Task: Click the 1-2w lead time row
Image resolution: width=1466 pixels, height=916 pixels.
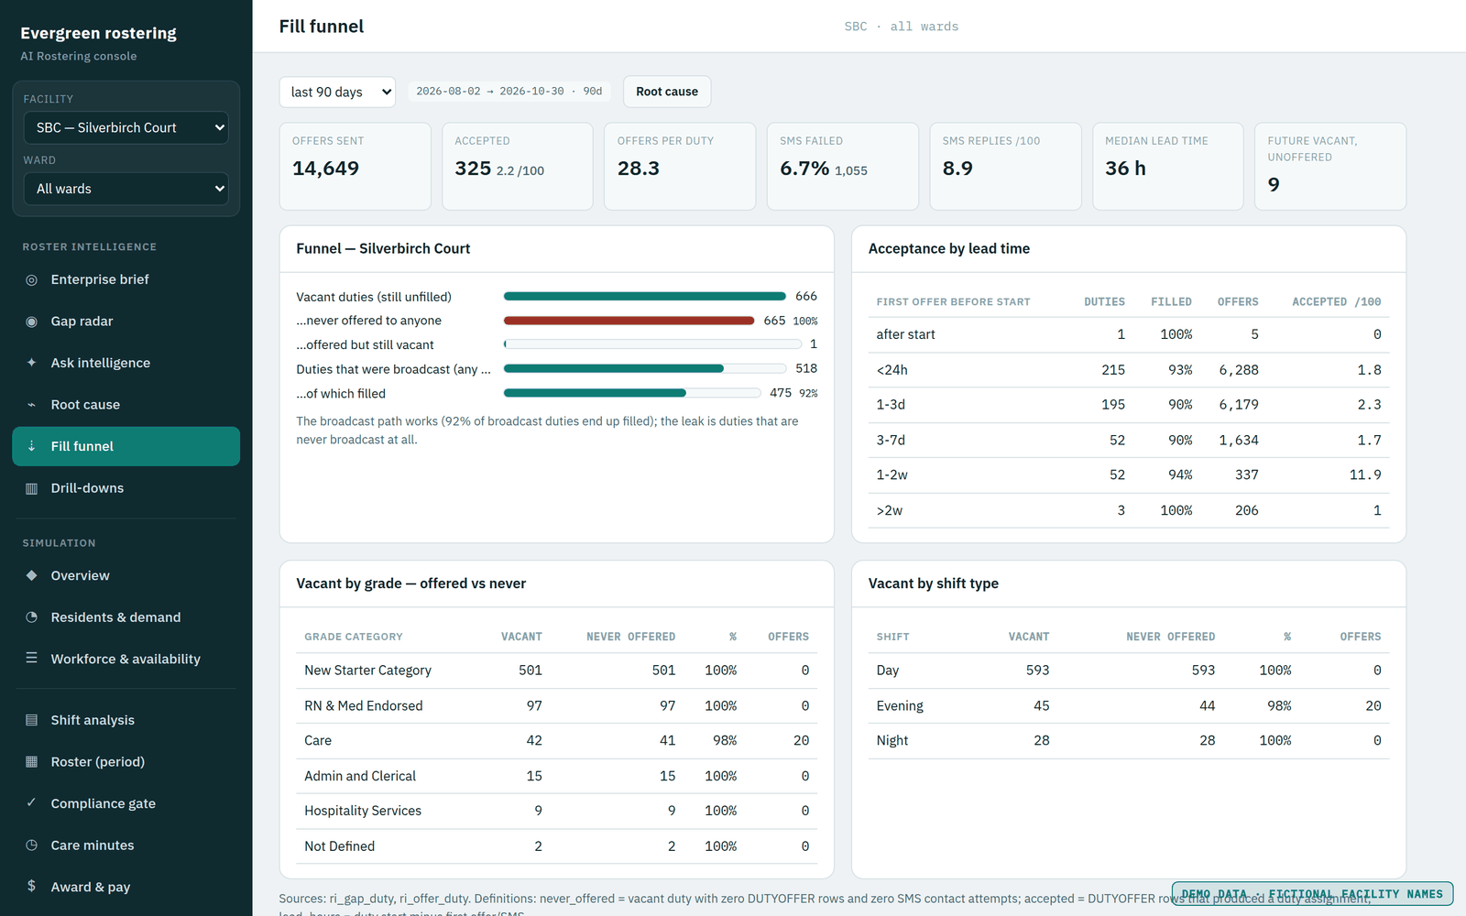Action: tap(1129, 474)
